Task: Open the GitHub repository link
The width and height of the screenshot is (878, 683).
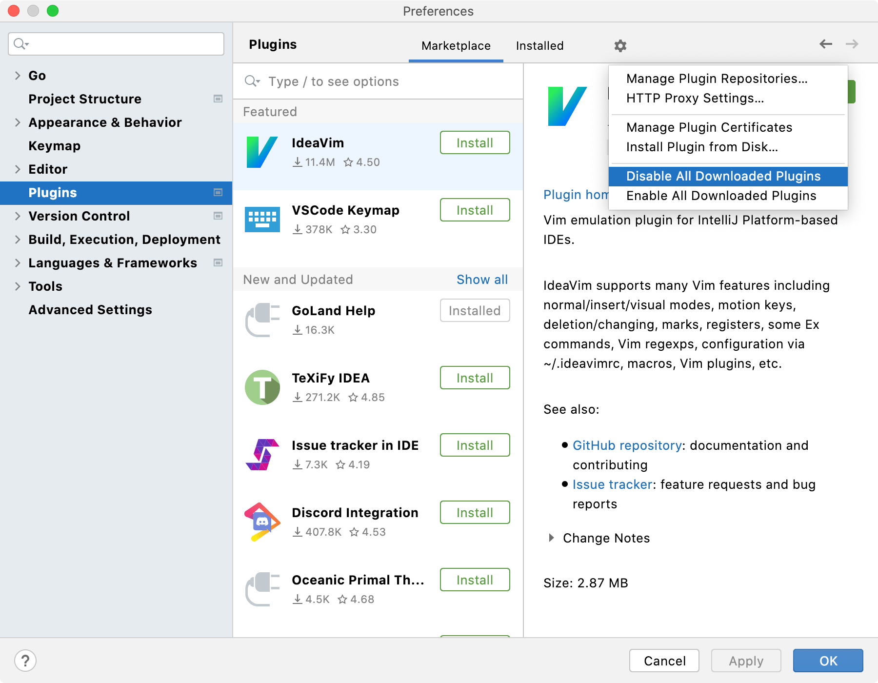Action: (627, 445)
